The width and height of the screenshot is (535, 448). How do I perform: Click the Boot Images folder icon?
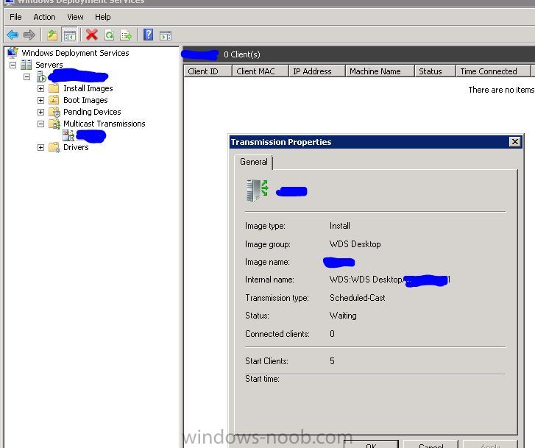54,100
